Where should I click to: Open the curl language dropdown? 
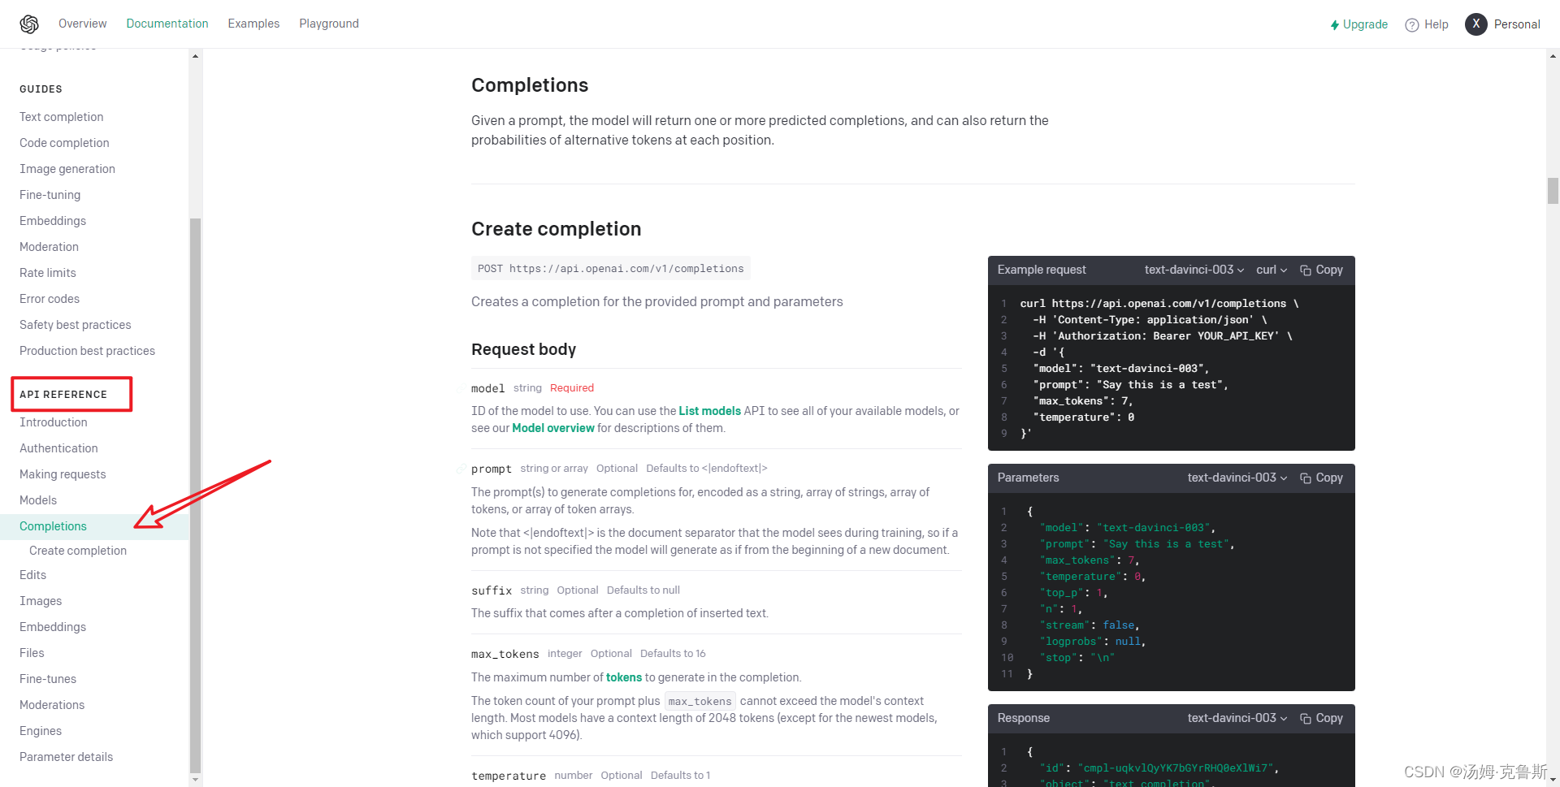(1271, 270)
